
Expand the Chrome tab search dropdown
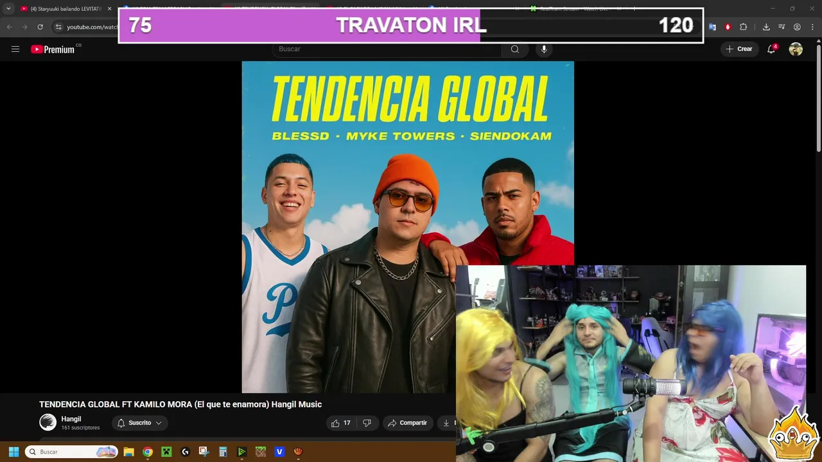pos(8,9)
